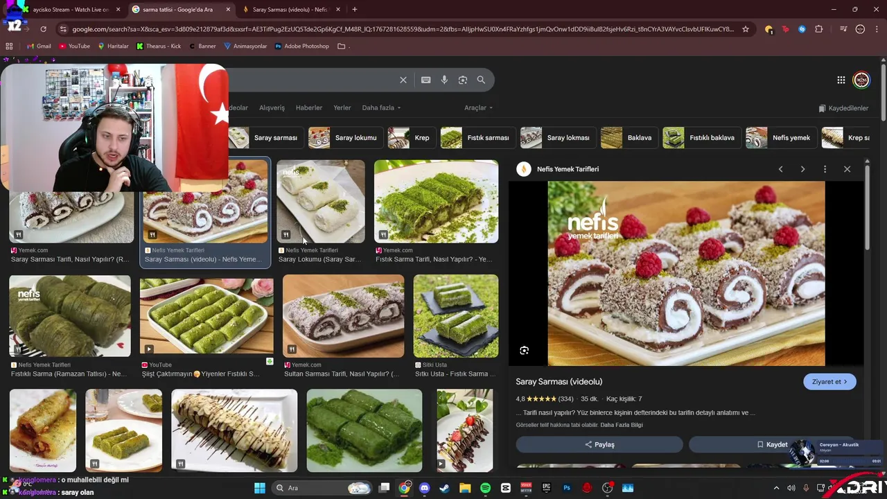Viewport: 887px width, 499px height.
Task: Reload the current page
Action: pos(43,29)
